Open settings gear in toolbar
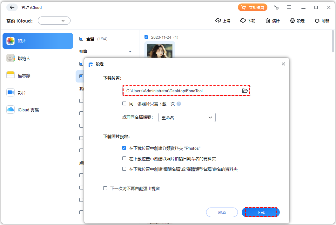The image size is (336, 225). click(x=292, y=21)
